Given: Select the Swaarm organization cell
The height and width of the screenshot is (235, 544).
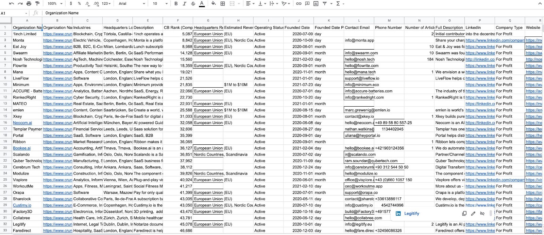Looking at the screenshot, I should coord(27,53).
